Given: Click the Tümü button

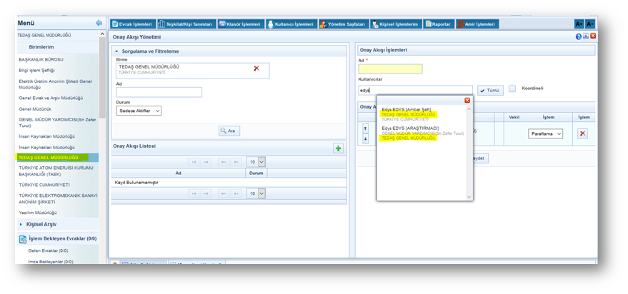Looking at the screenshot, I should (x=491, y=91).
